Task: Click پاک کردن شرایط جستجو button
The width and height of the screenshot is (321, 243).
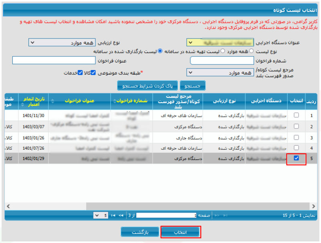Action: [x=147, y=86]
